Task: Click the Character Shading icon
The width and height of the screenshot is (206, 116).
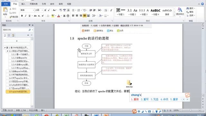Action: click(x=64, y=16)
